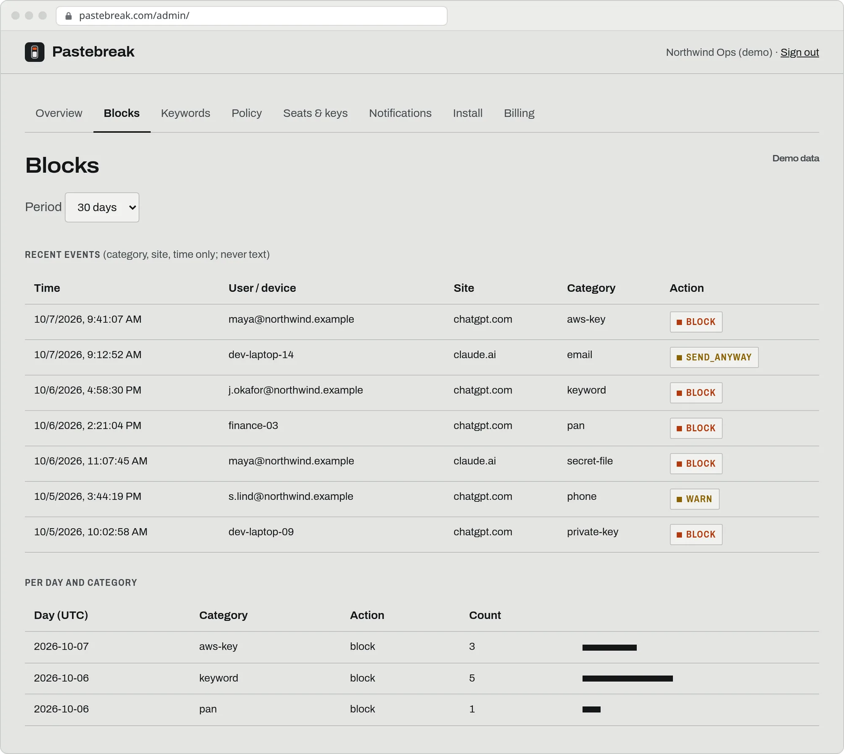Select the s.lind@northwind.example cell

(291, 496)
